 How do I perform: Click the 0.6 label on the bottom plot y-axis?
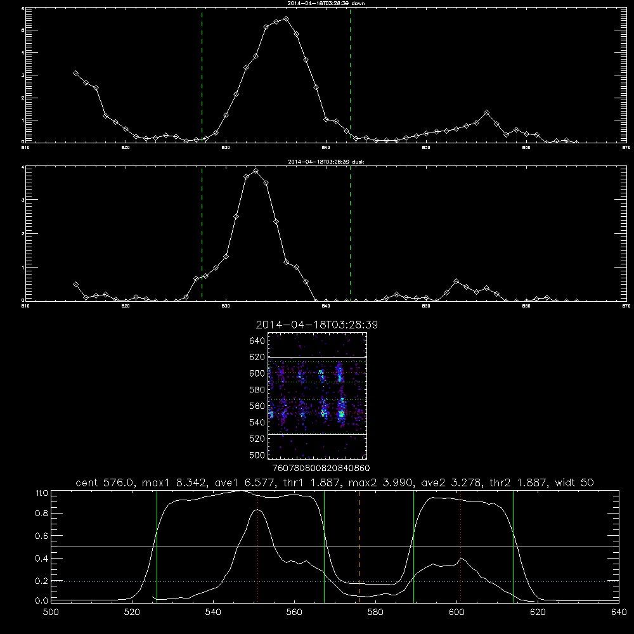[x=42, y=536]
